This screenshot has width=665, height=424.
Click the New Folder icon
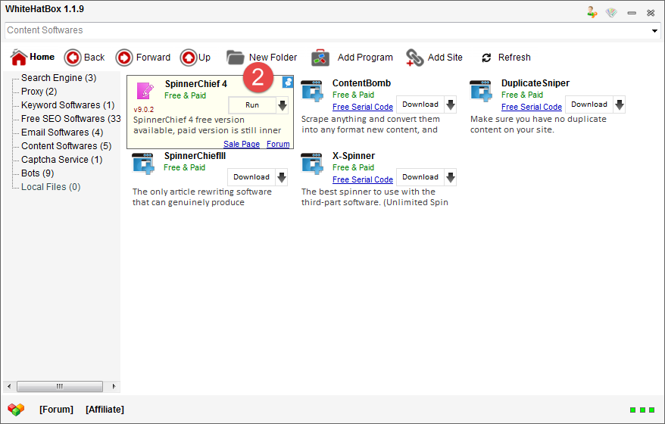(236, 58)
